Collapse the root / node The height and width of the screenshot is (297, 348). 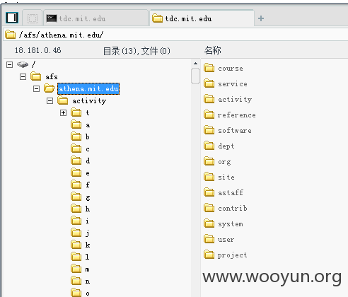click(9, 64)
